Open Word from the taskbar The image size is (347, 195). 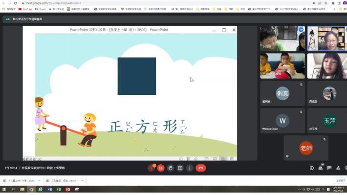pyautogui.click(x=49, y=190)
